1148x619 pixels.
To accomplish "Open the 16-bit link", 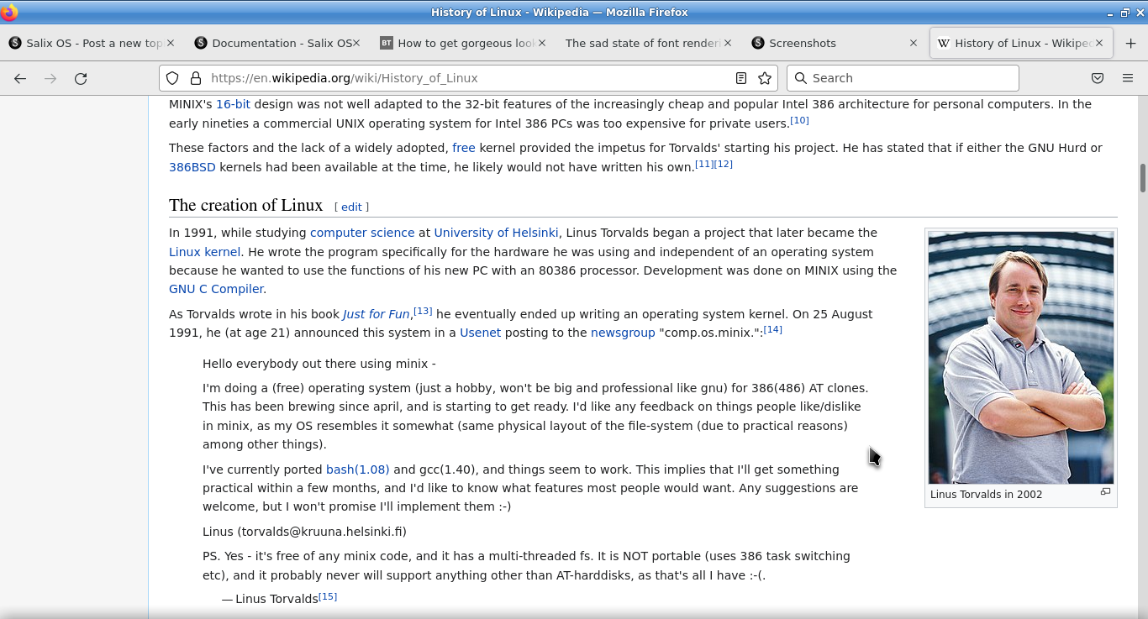I will [233, 104].
